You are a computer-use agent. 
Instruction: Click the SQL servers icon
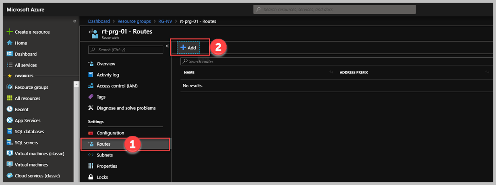pos(10,142)
